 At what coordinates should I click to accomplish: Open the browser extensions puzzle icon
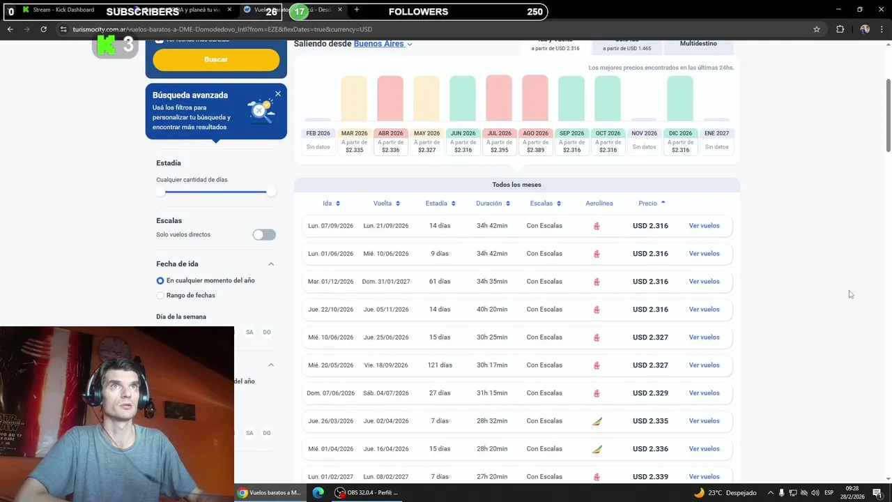pos(840,29)
